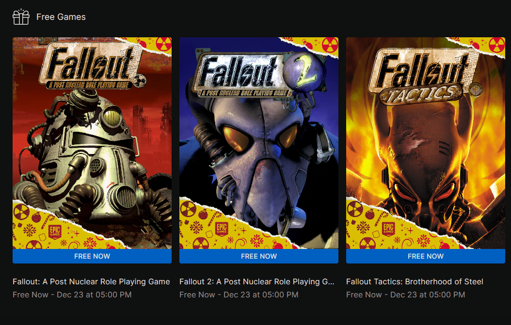
Task: Open the first Fallout power armor cover art
Action: coord(92,143)
